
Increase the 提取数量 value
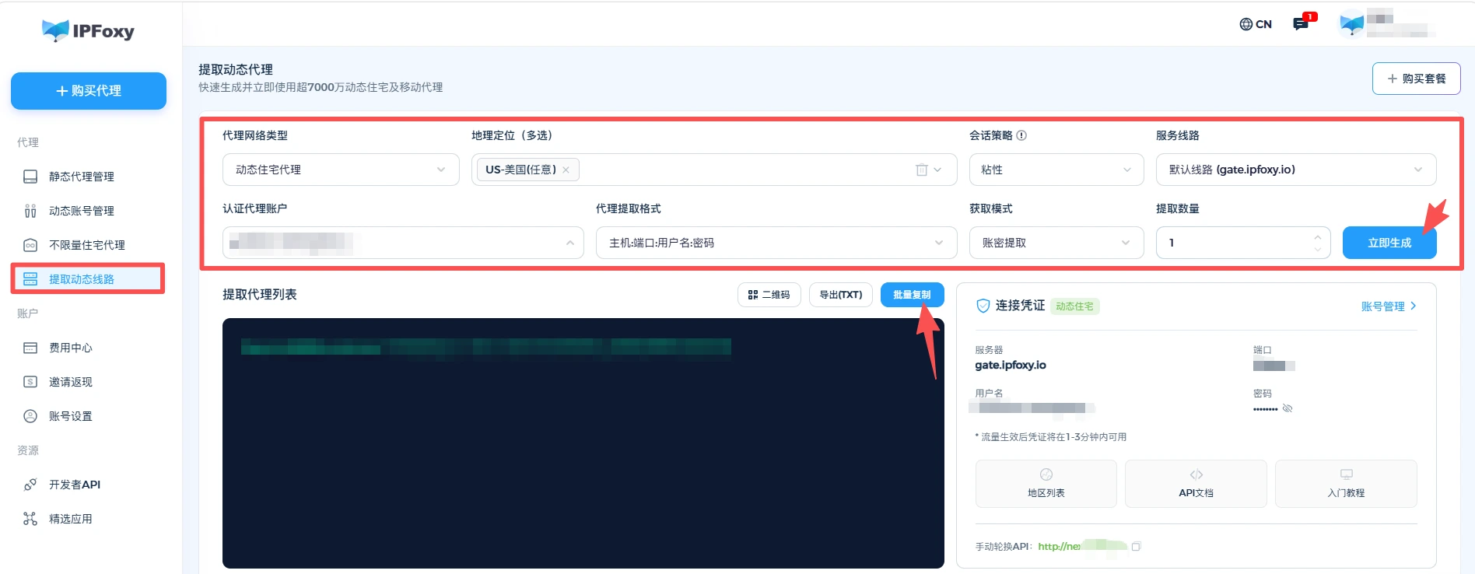point(1317,236)
